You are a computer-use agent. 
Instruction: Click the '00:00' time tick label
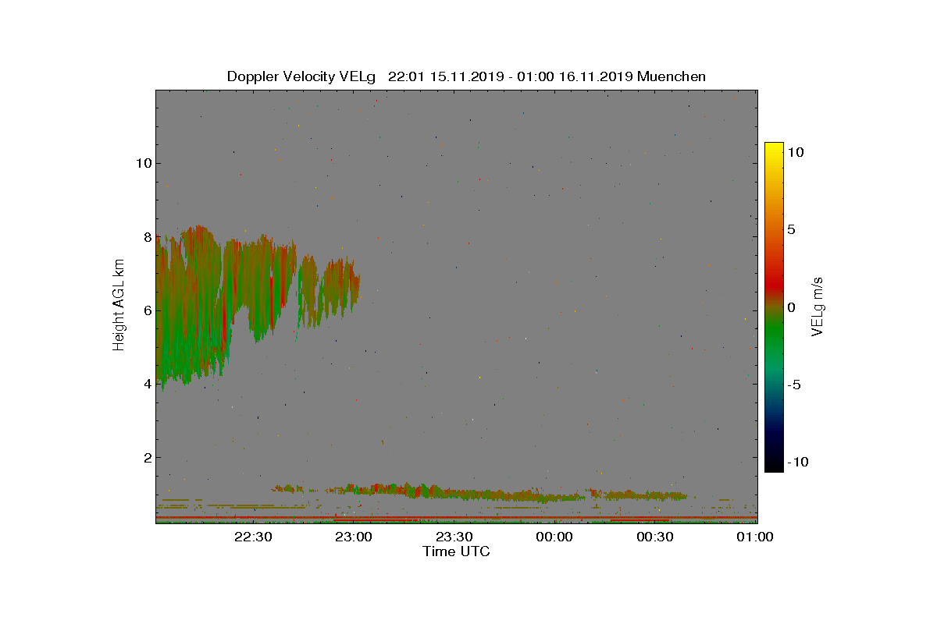pyautogui.click(x=555, y=537)
